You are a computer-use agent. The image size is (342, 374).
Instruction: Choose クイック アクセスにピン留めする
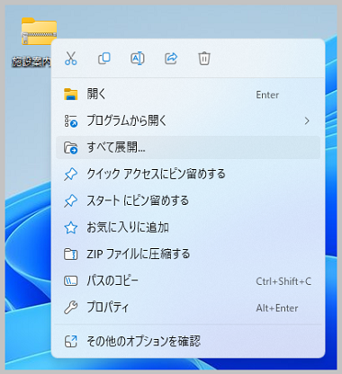tap(188, 174)
